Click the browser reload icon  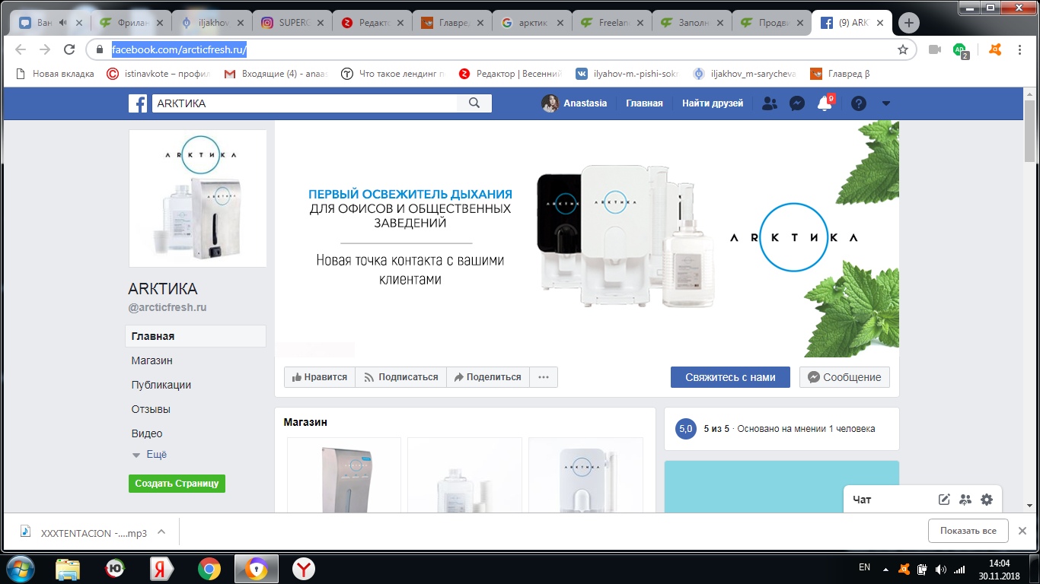click(x=69, y=49)
